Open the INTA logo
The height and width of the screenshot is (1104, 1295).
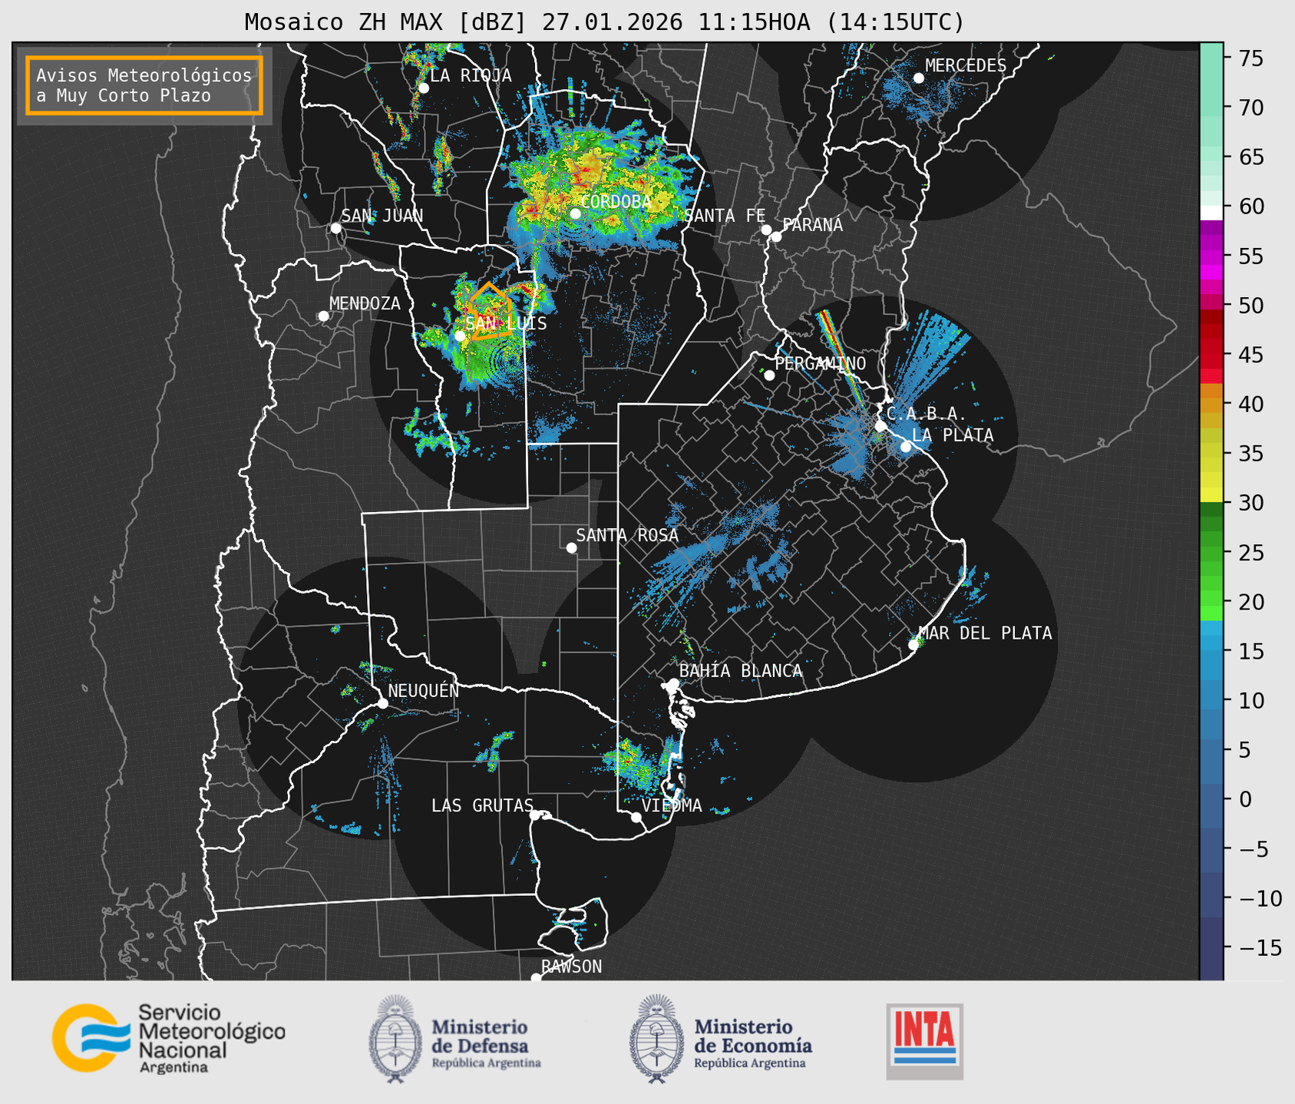tap(925, 1041)
